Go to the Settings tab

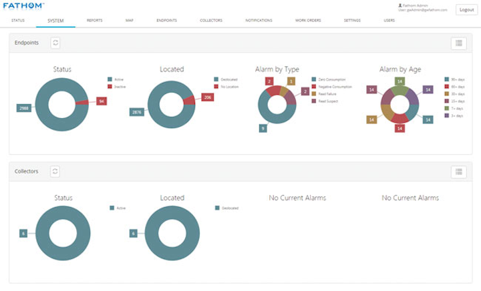(x=352, y=21)
